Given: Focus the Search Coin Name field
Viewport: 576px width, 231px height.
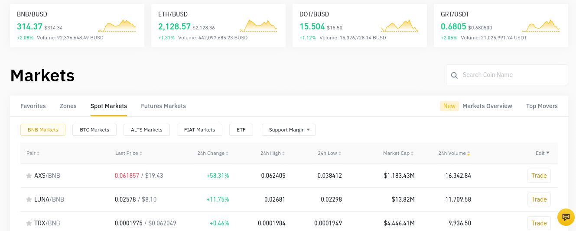Looking at the screenshot, I should click(x=507, y=75).
